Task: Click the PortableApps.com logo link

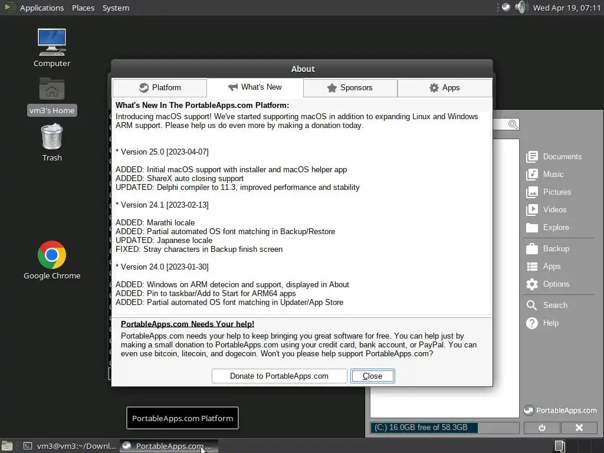Action: (560, 411)
